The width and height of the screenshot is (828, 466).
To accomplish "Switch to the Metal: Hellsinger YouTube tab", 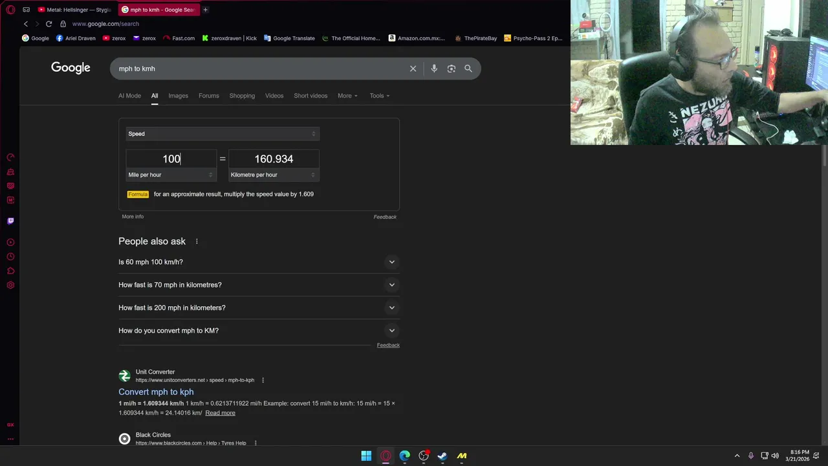I will click(x=74, y=10).
